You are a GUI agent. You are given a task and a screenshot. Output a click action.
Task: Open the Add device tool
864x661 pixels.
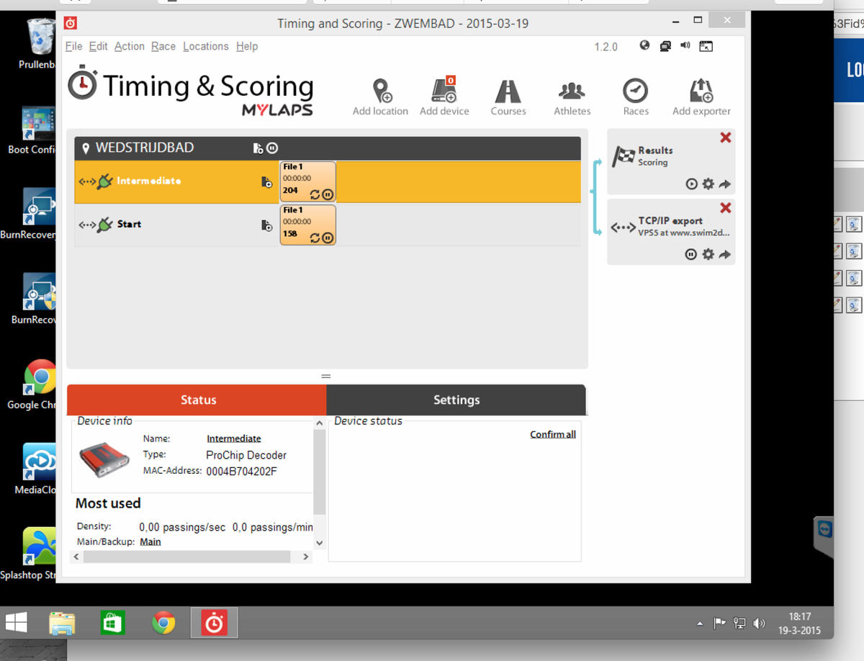pyautogui.click(x=444, y=97)
